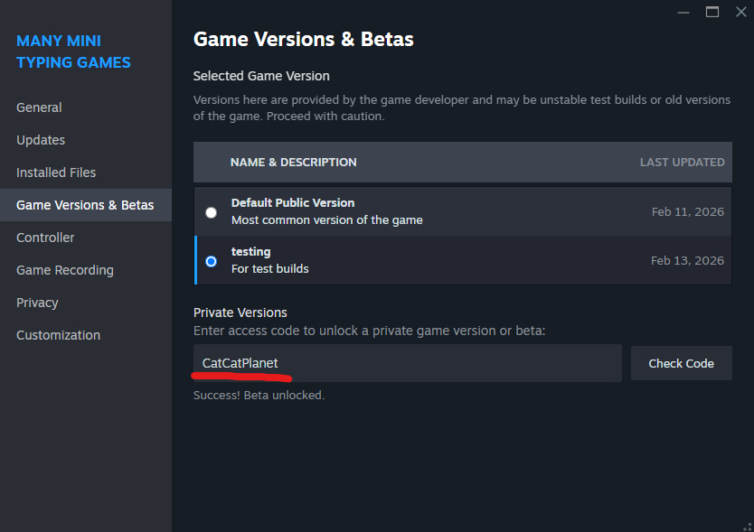754x532 pixels.
Task: Go to Installed Files section
Action: (56, 173)
